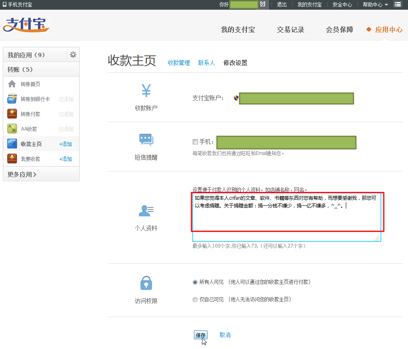Image resolution: width=408 pixels, height=349 pixels.
Task: Click the 个人资料 person icon
Action: (146, 211)
